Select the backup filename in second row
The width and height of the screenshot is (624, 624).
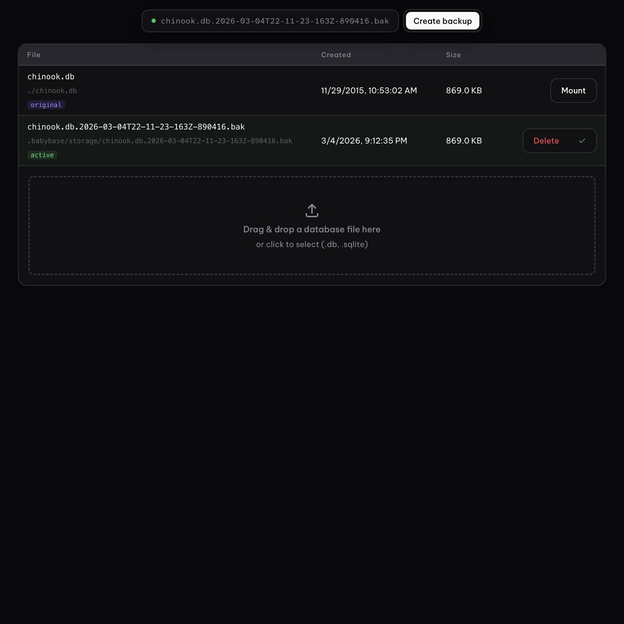coord(136,127)
